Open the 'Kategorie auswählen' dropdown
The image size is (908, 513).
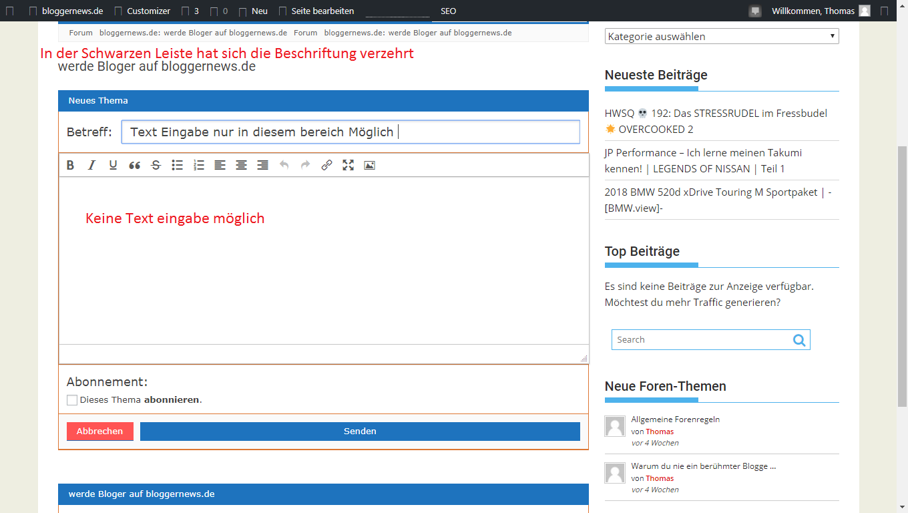pos(721,37)
